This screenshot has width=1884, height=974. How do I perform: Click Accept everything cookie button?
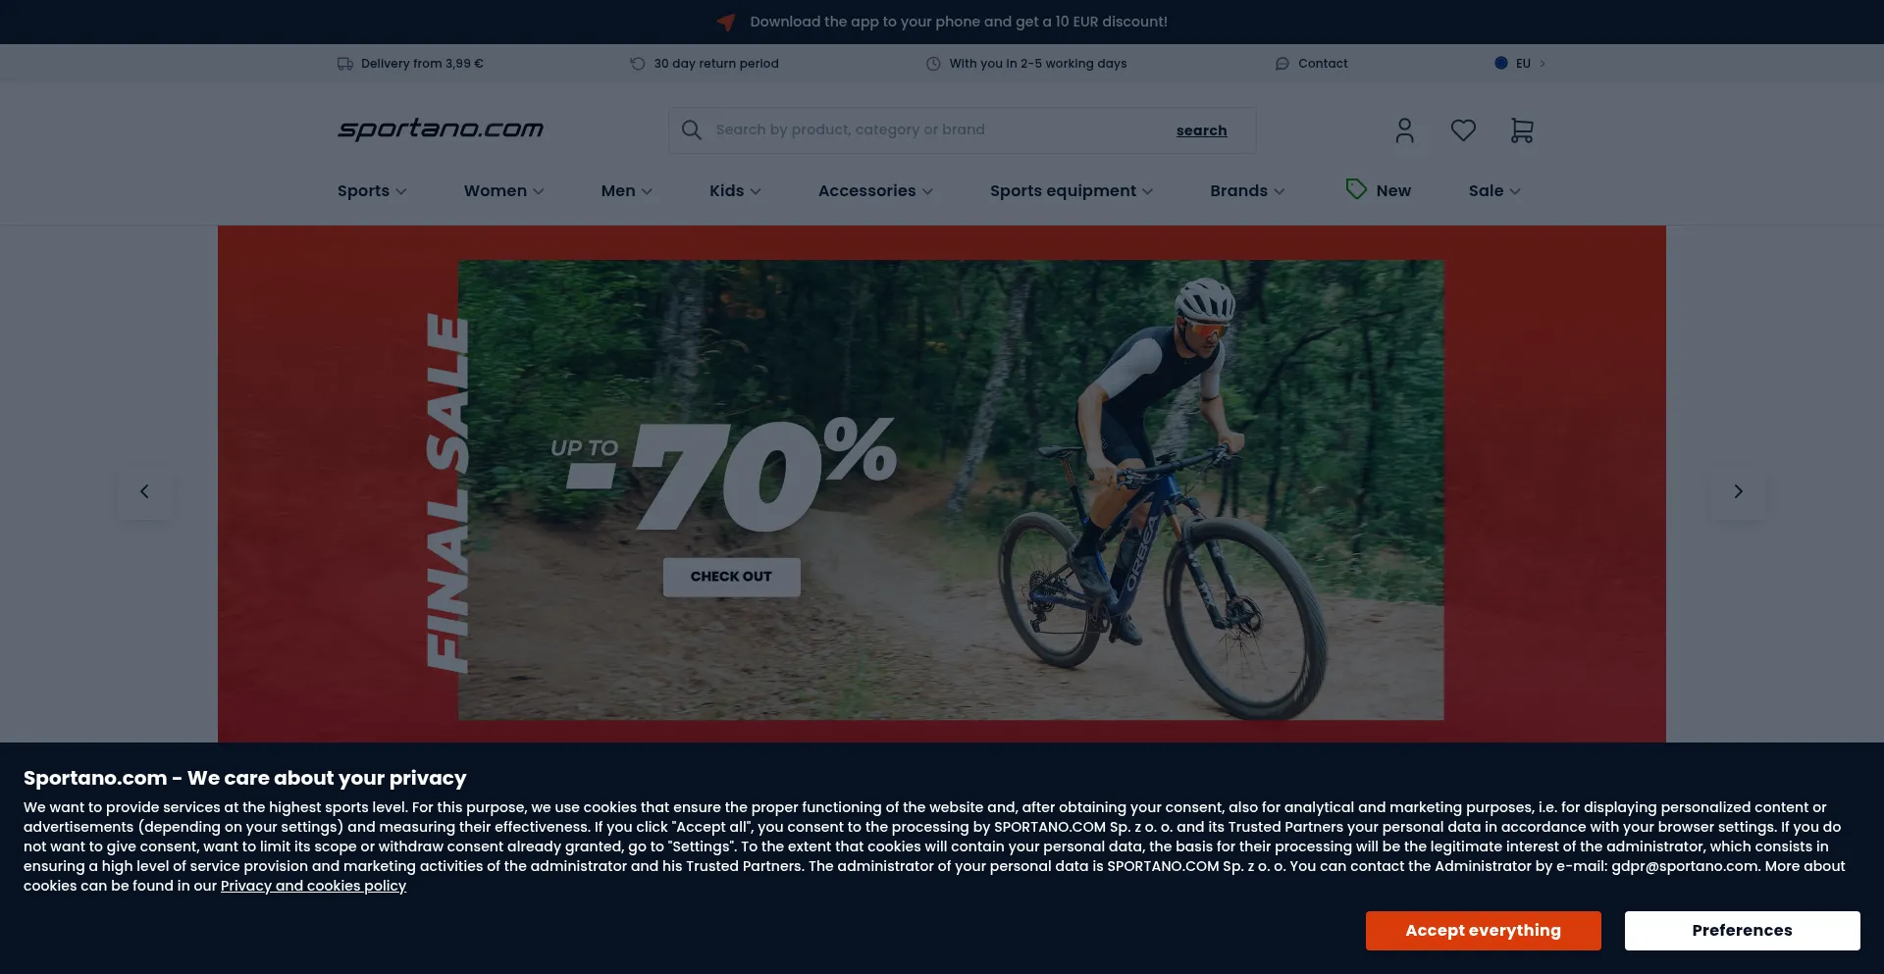[x=1483, y=930]
